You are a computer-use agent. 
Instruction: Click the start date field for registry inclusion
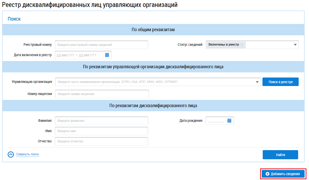[x=65, y=55]
